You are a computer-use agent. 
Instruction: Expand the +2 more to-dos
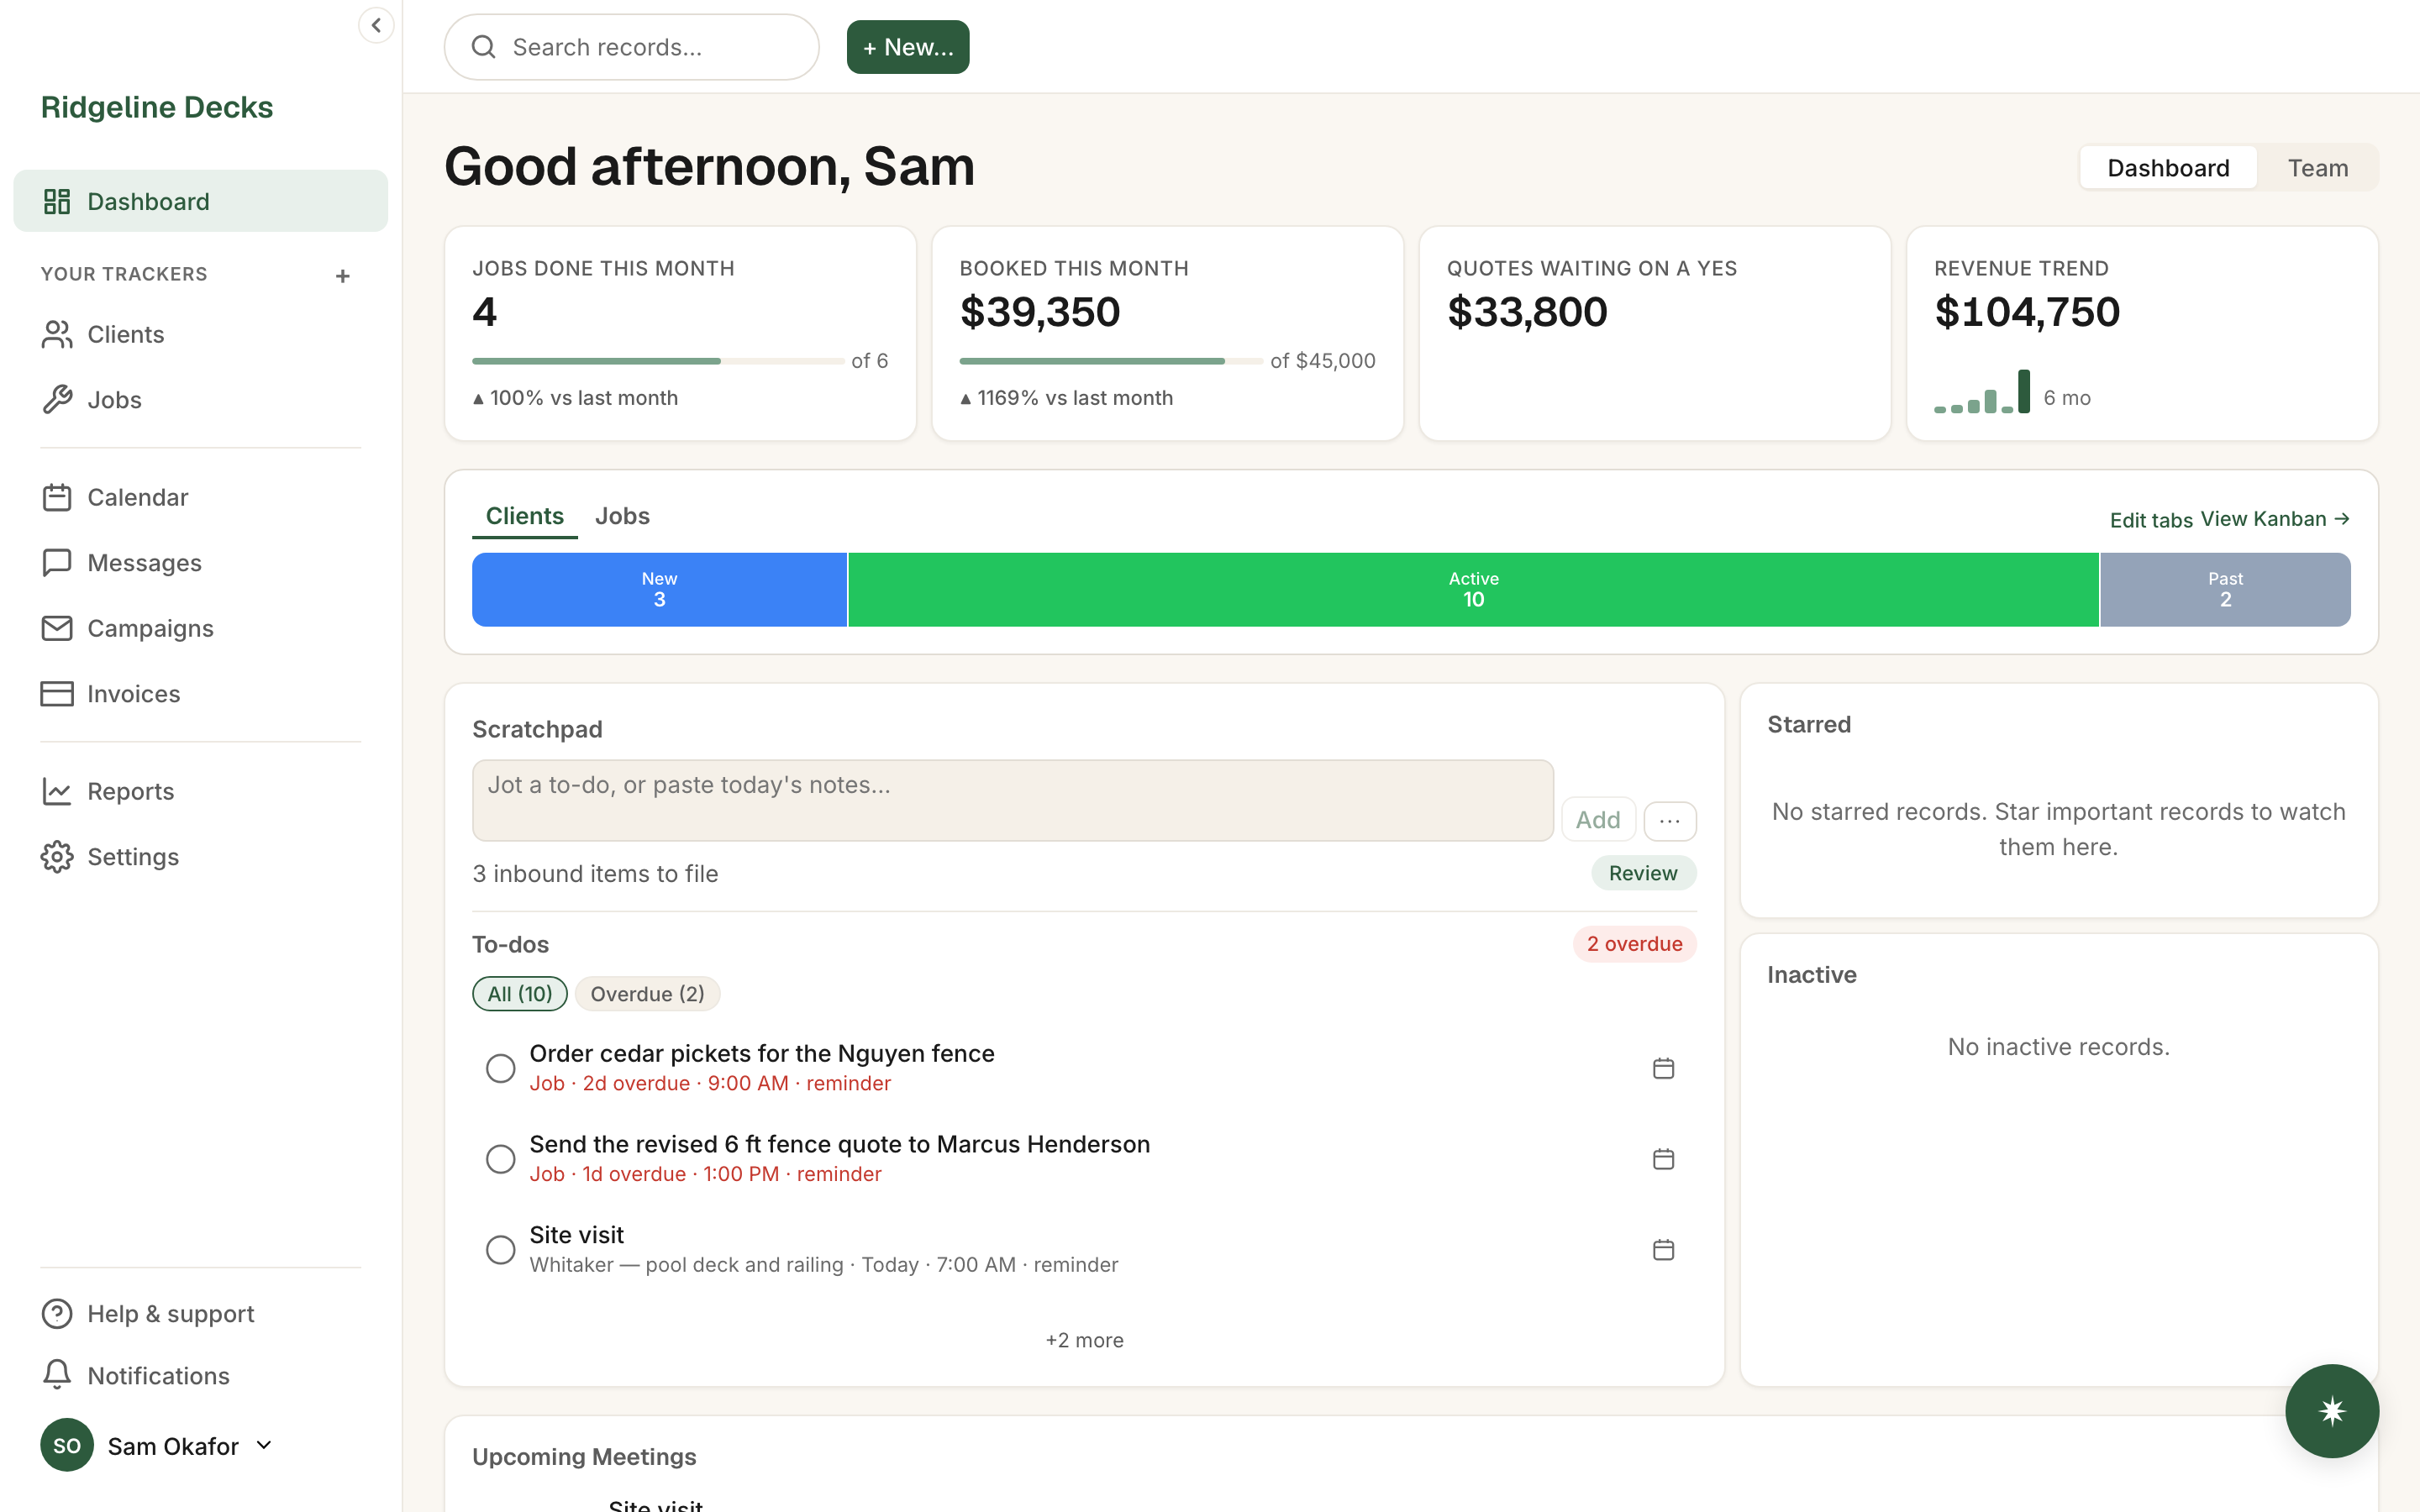click(1084, 1340)
